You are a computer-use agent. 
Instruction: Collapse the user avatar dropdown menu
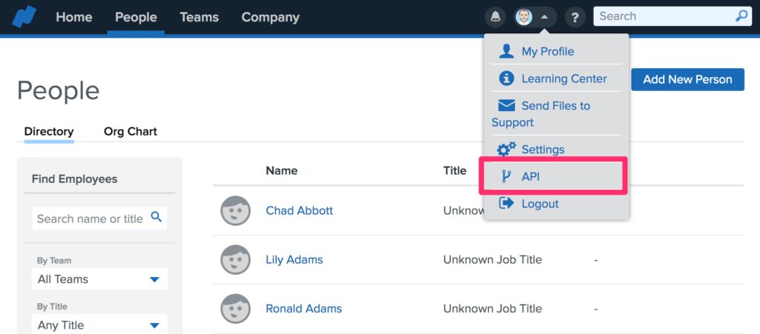click(534, 17)
